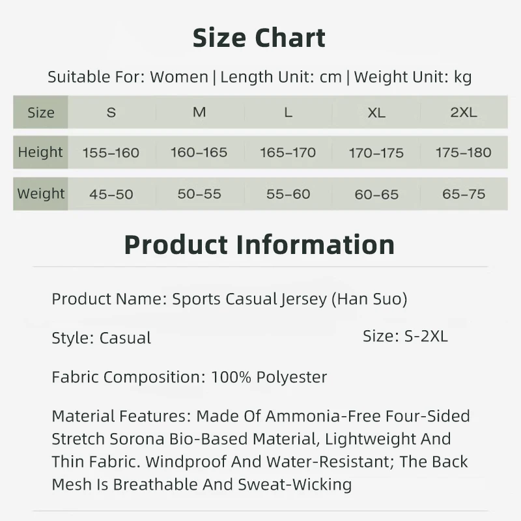Click the Product Name line text
Viewport: 521px width, 521px height.
point(229,300)
